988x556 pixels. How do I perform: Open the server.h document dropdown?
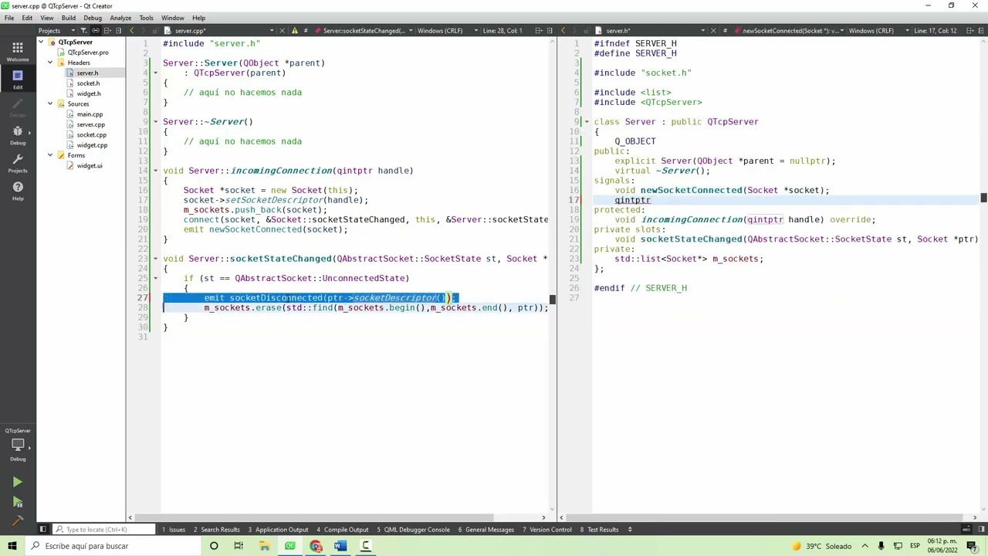pos(655,31)
